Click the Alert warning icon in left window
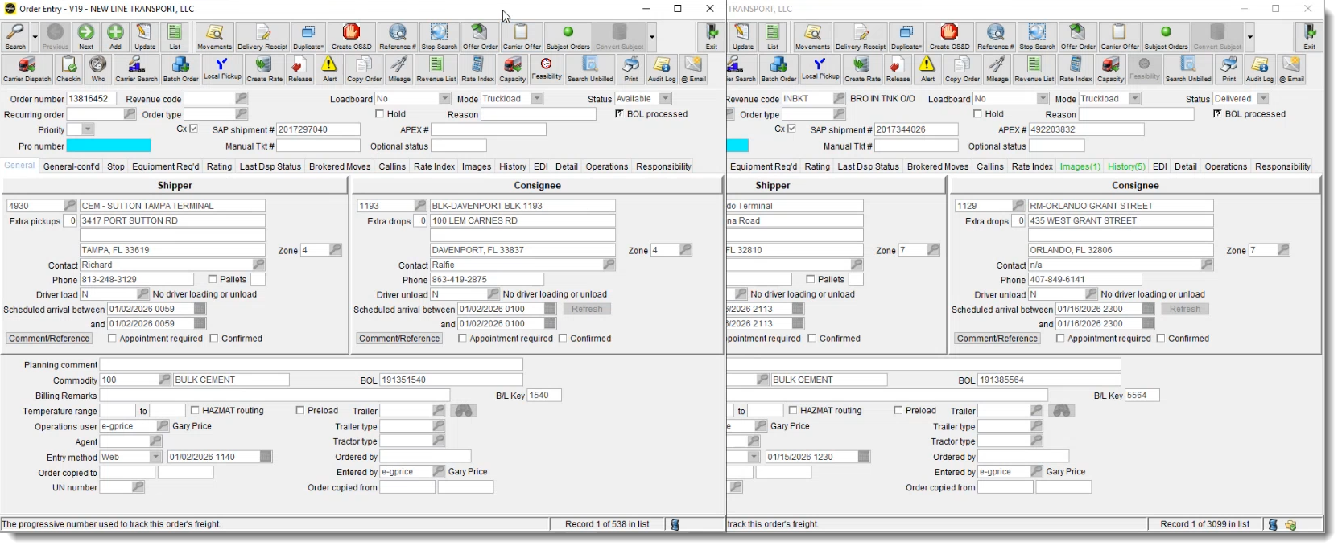The width and height of the screenshot is (1342, 550). pos(329,69)
